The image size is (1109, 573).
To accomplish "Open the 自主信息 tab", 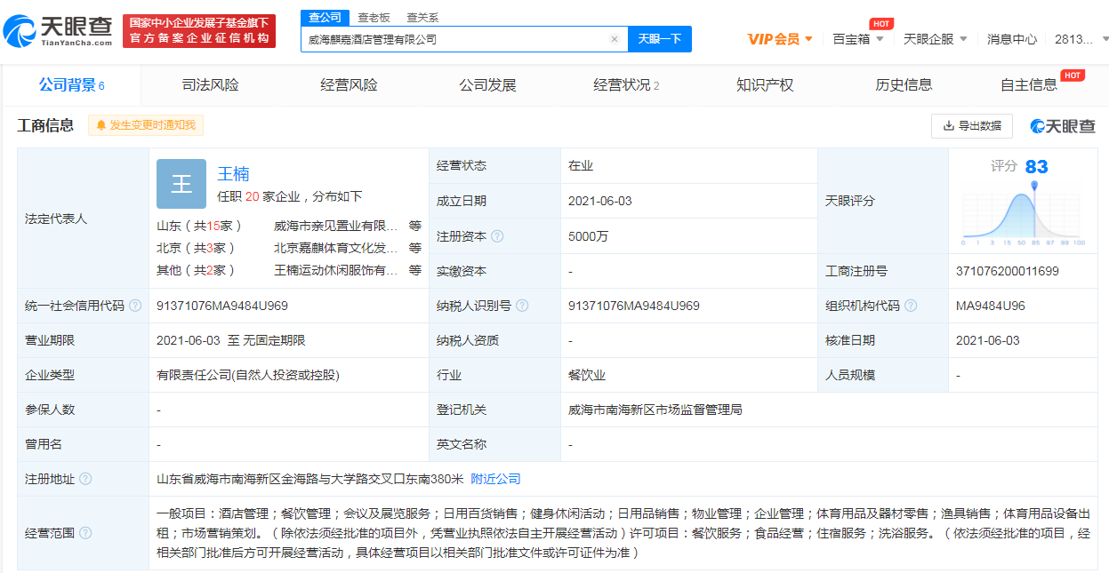I will (x=1029, y=85).
